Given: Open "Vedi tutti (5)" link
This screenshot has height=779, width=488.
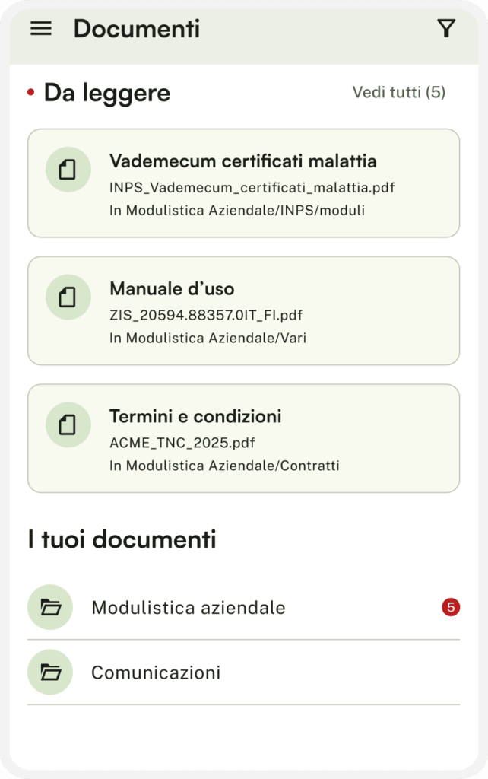Looking at the screenshot, I should click(398, 93).
